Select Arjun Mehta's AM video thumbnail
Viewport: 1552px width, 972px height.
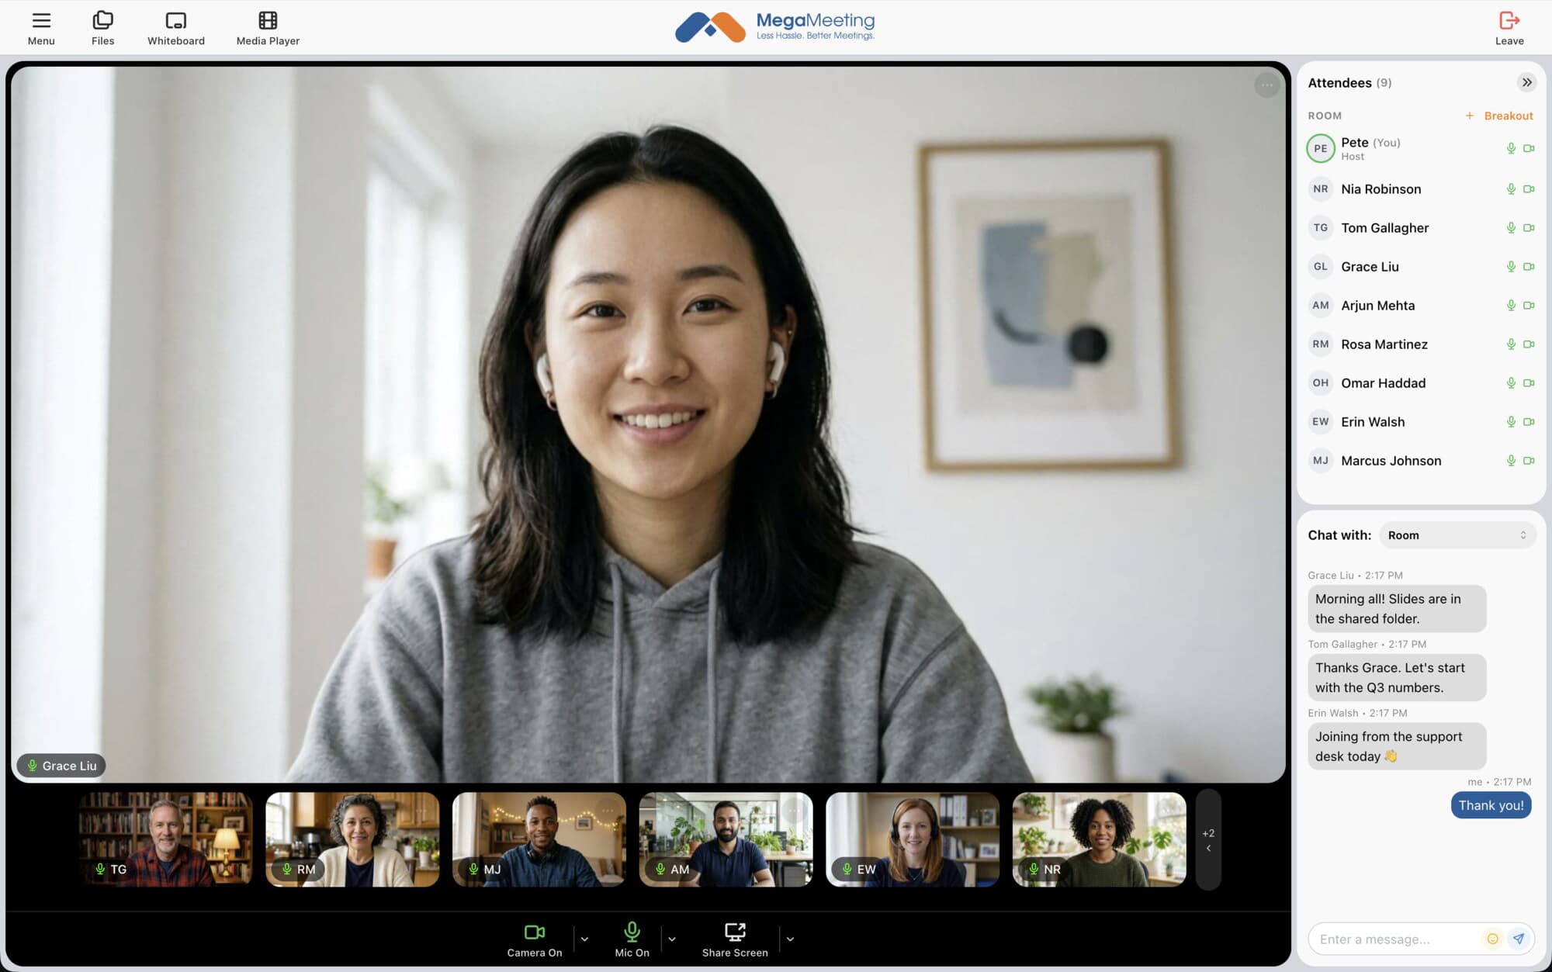point(726,839)
